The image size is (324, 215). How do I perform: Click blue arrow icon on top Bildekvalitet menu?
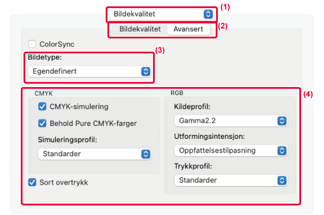(x=208, y=14)
